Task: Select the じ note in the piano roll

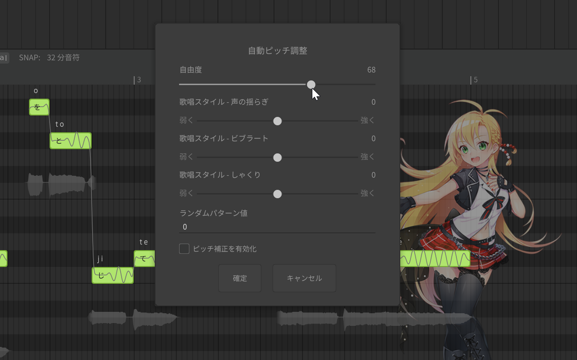Action: 113,275
